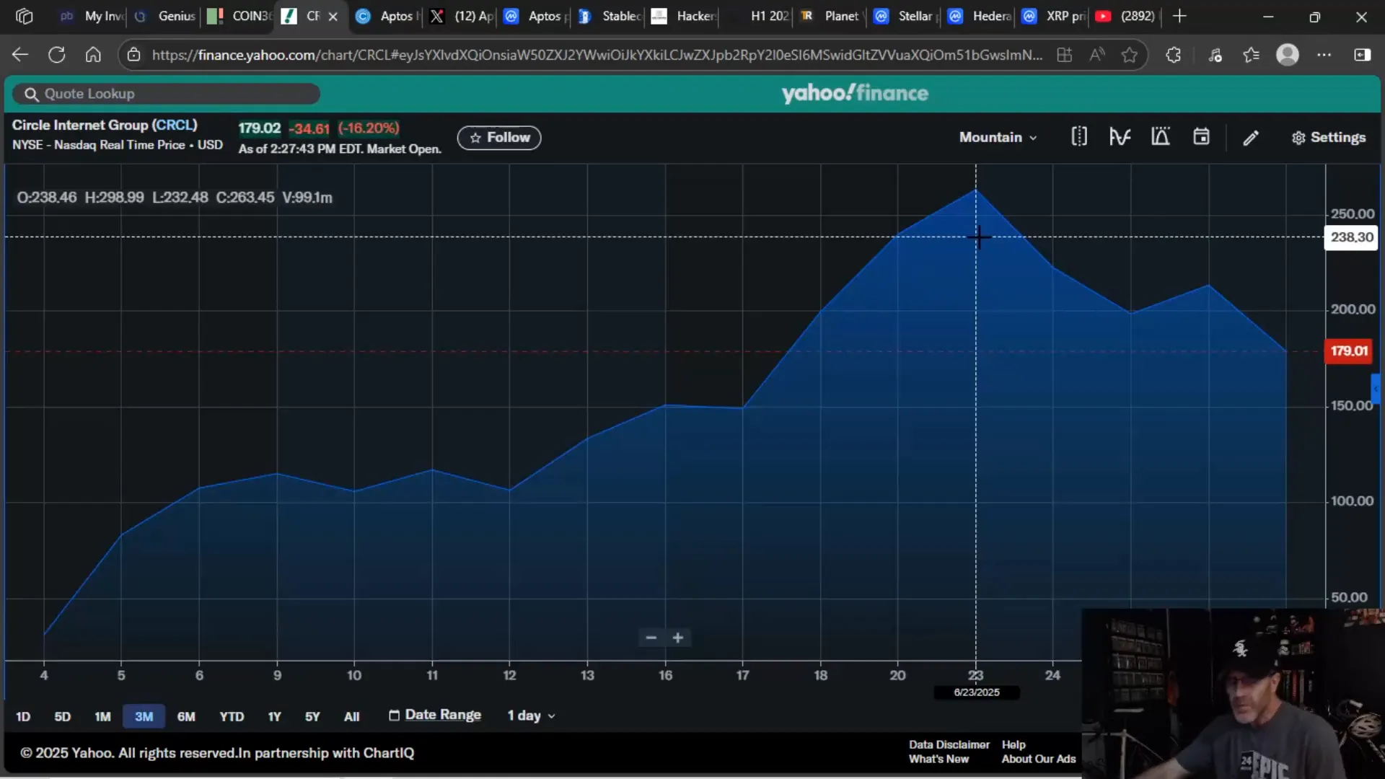This screenshot has width=1385, height=779.
Task: Open the chart indicators menu
Action: (1120, 137)
